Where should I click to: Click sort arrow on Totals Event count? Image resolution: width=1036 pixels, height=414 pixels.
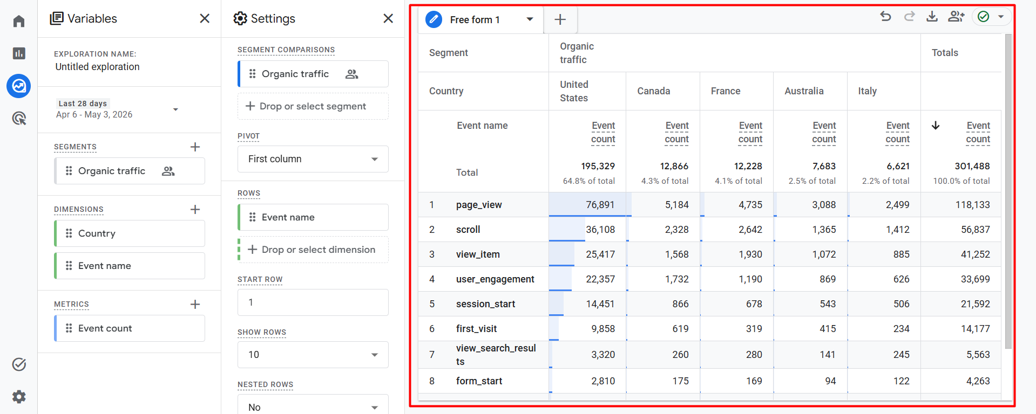(936, 126)
